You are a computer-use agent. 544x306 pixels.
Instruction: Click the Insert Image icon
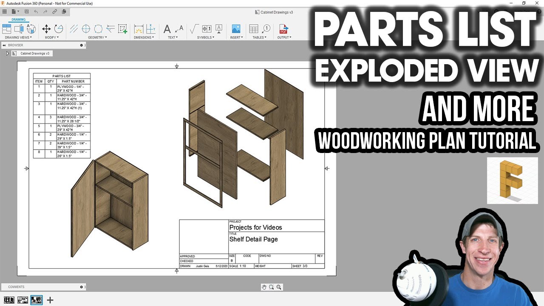coord(236,29)
